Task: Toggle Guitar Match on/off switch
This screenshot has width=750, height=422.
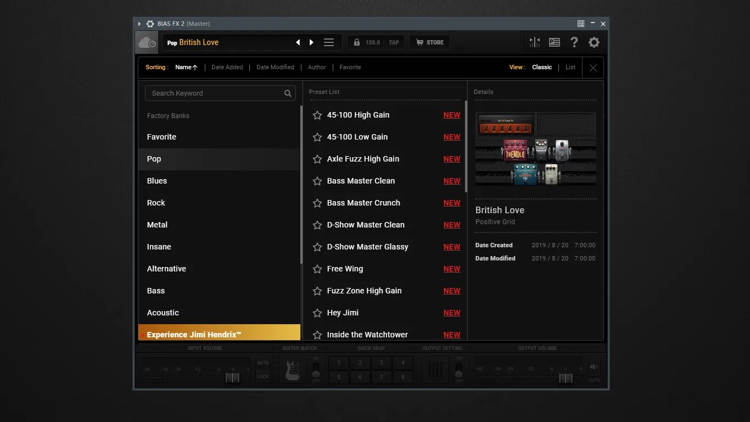Action: tap(316, 370)
